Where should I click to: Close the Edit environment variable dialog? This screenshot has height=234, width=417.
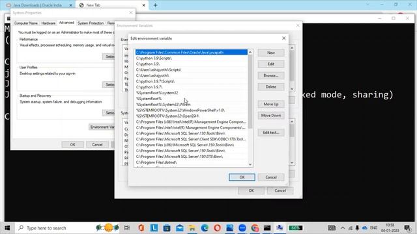tap(284, 38)
